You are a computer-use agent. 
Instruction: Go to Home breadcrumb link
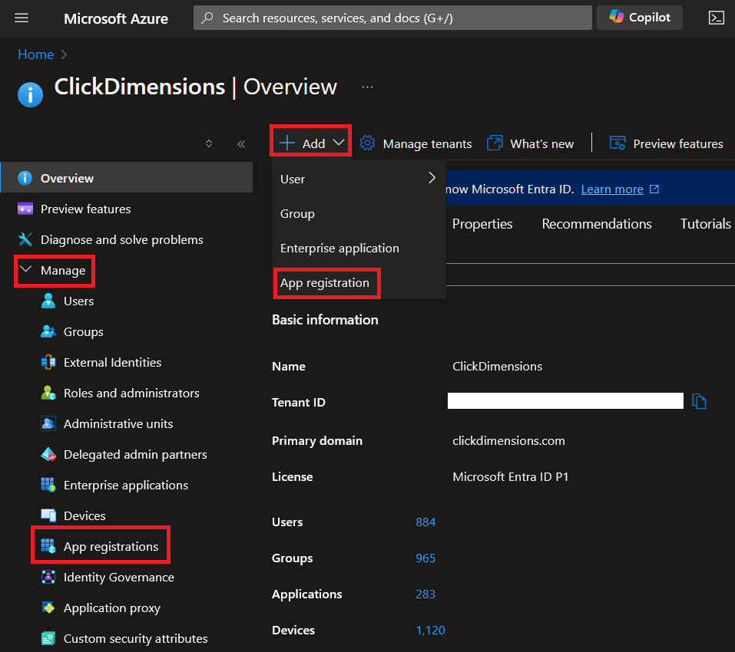click(x=35, y=54)
